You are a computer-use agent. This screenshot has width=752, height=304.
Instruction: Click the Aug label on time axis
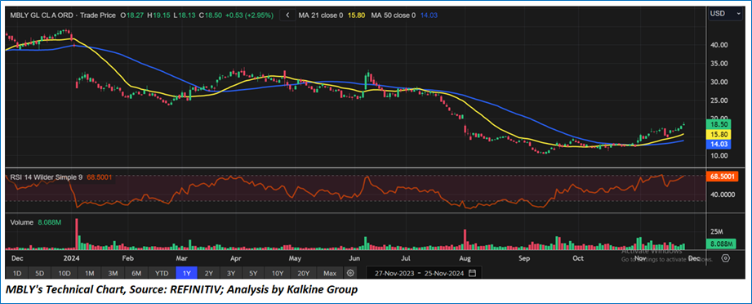pos(465,258)
